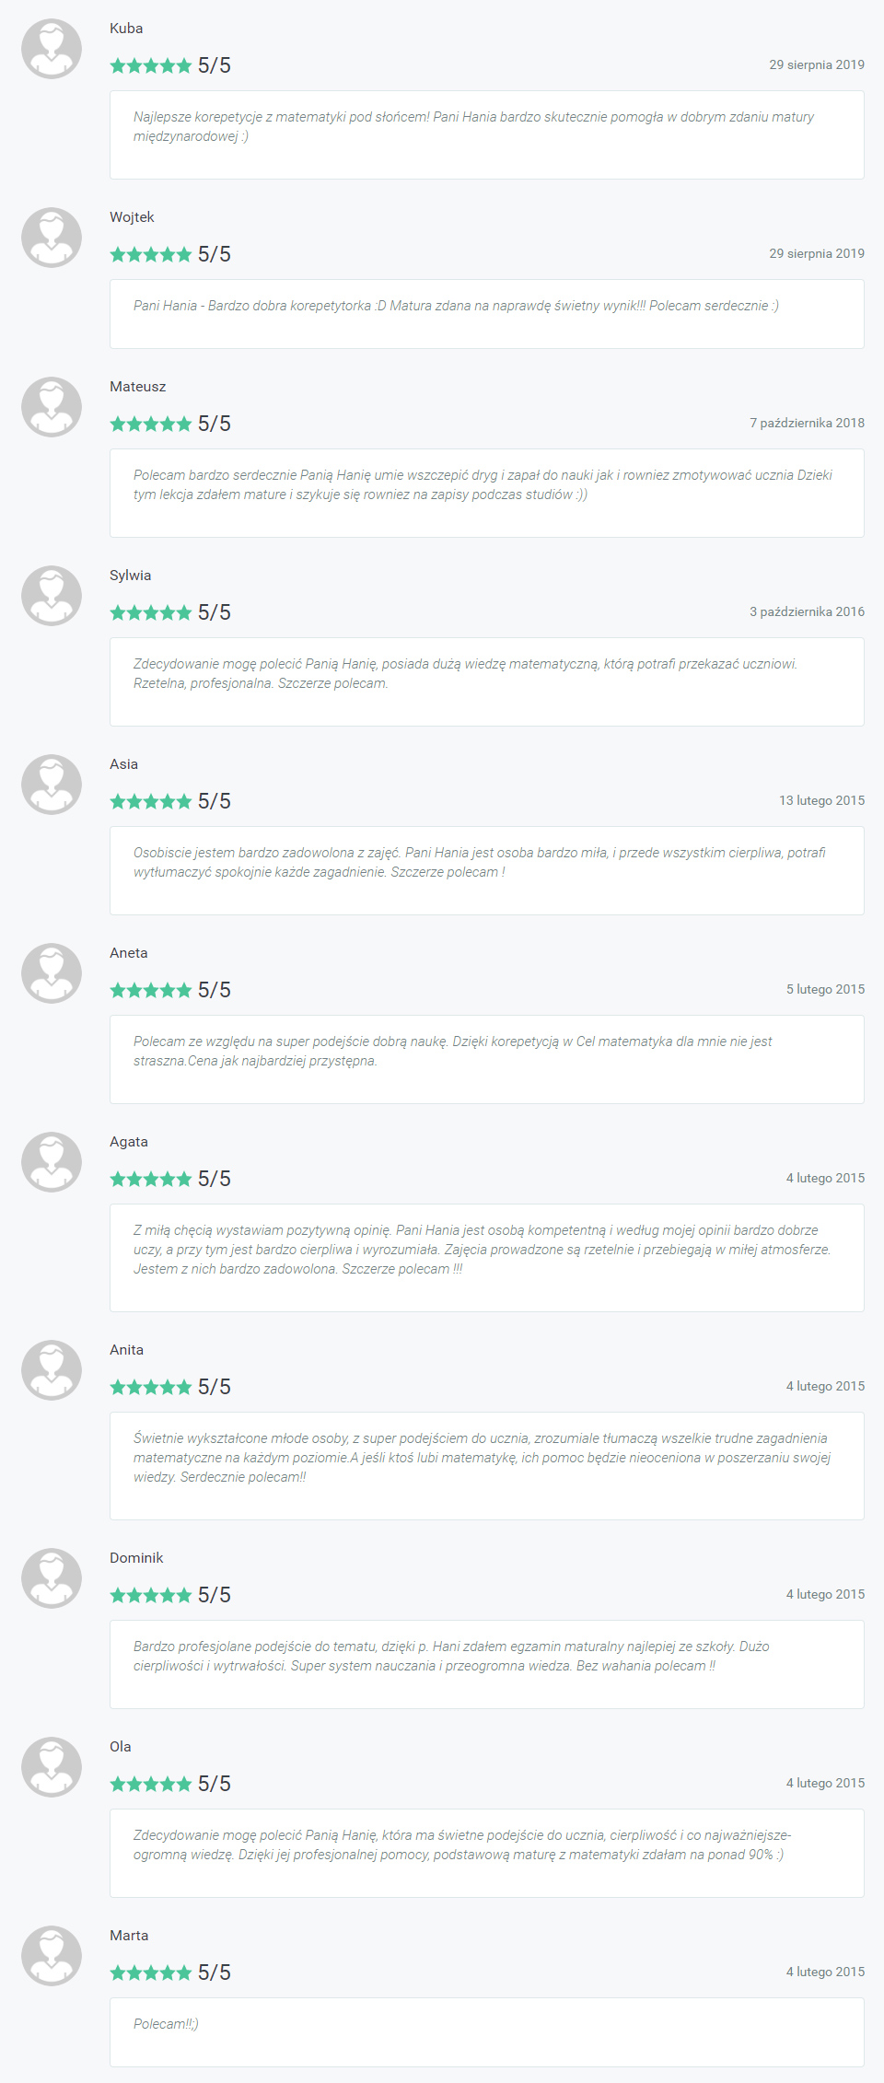This screenshot has height=2083, width=884.
Task: Click Sylwia's review text box
Action: (487, 681)
